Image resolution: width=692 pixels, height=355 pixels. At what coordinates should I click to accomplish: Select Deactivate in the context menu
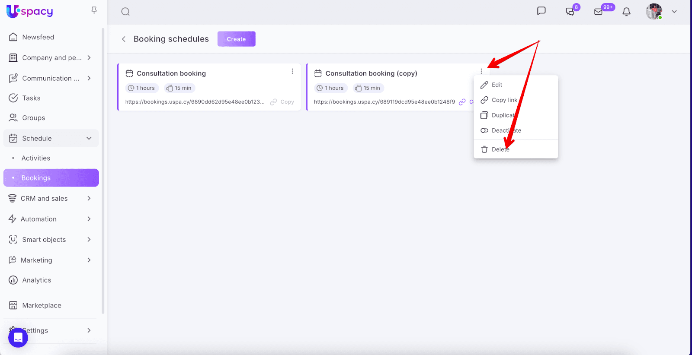506,130
